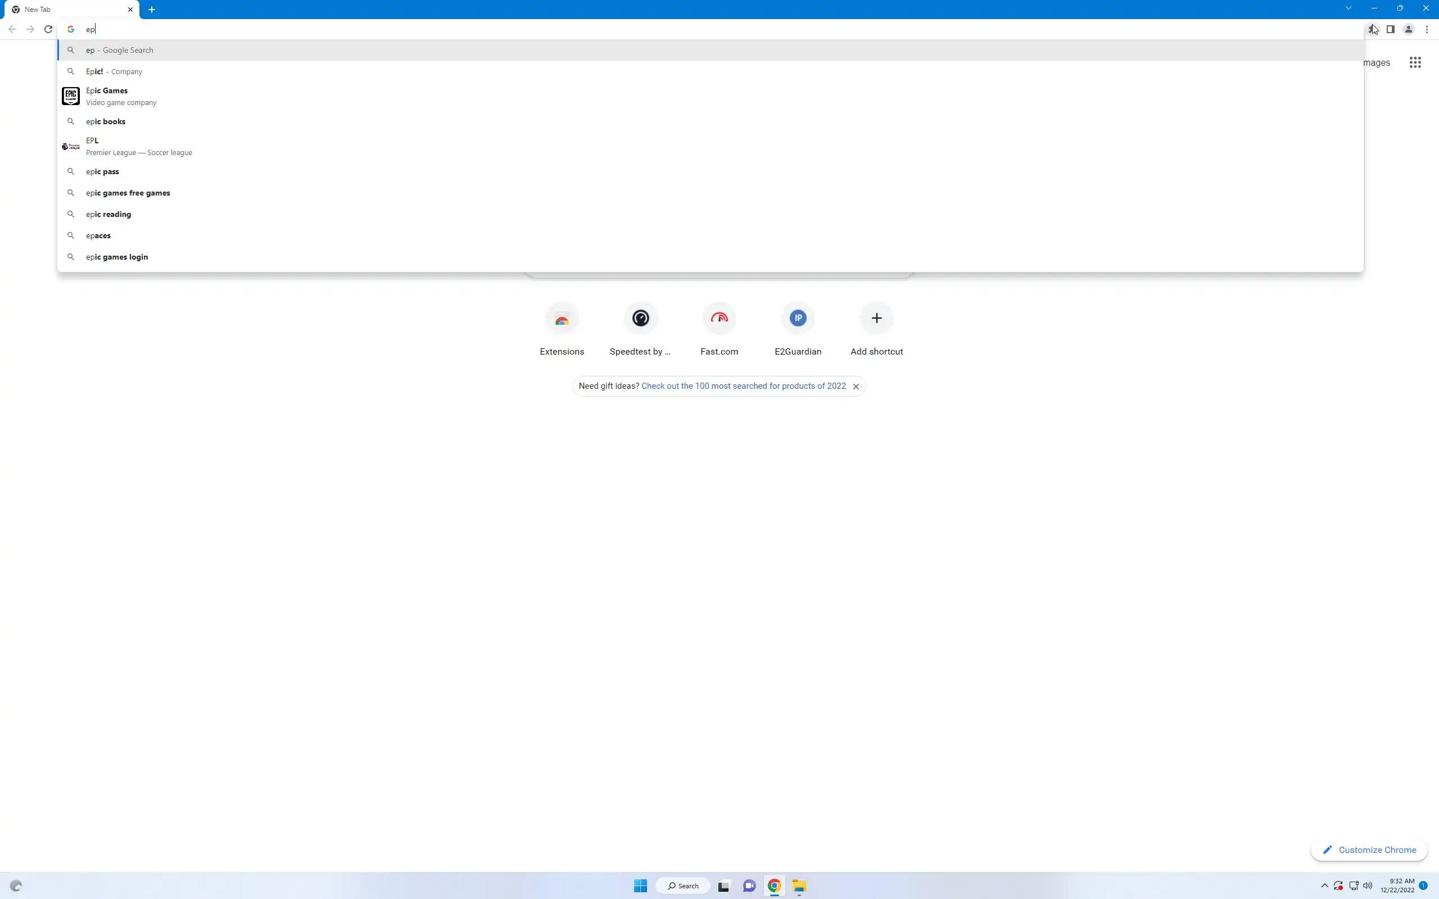The height and width of the screenshot is (899, 1439).
Task: Select the Epic Games suggestion
Action: point(107,96)
